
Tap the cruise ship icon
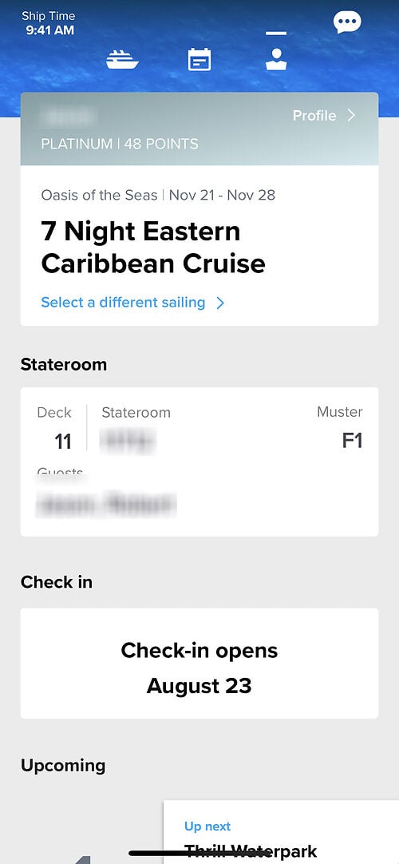pyautogui.click(x=122, y=60)
